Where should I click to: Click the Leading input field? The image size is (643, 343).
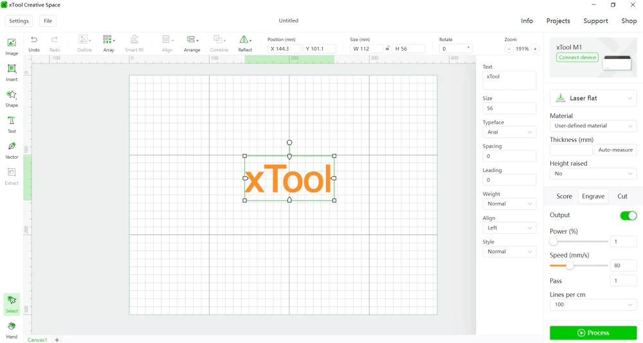point(509,180)
